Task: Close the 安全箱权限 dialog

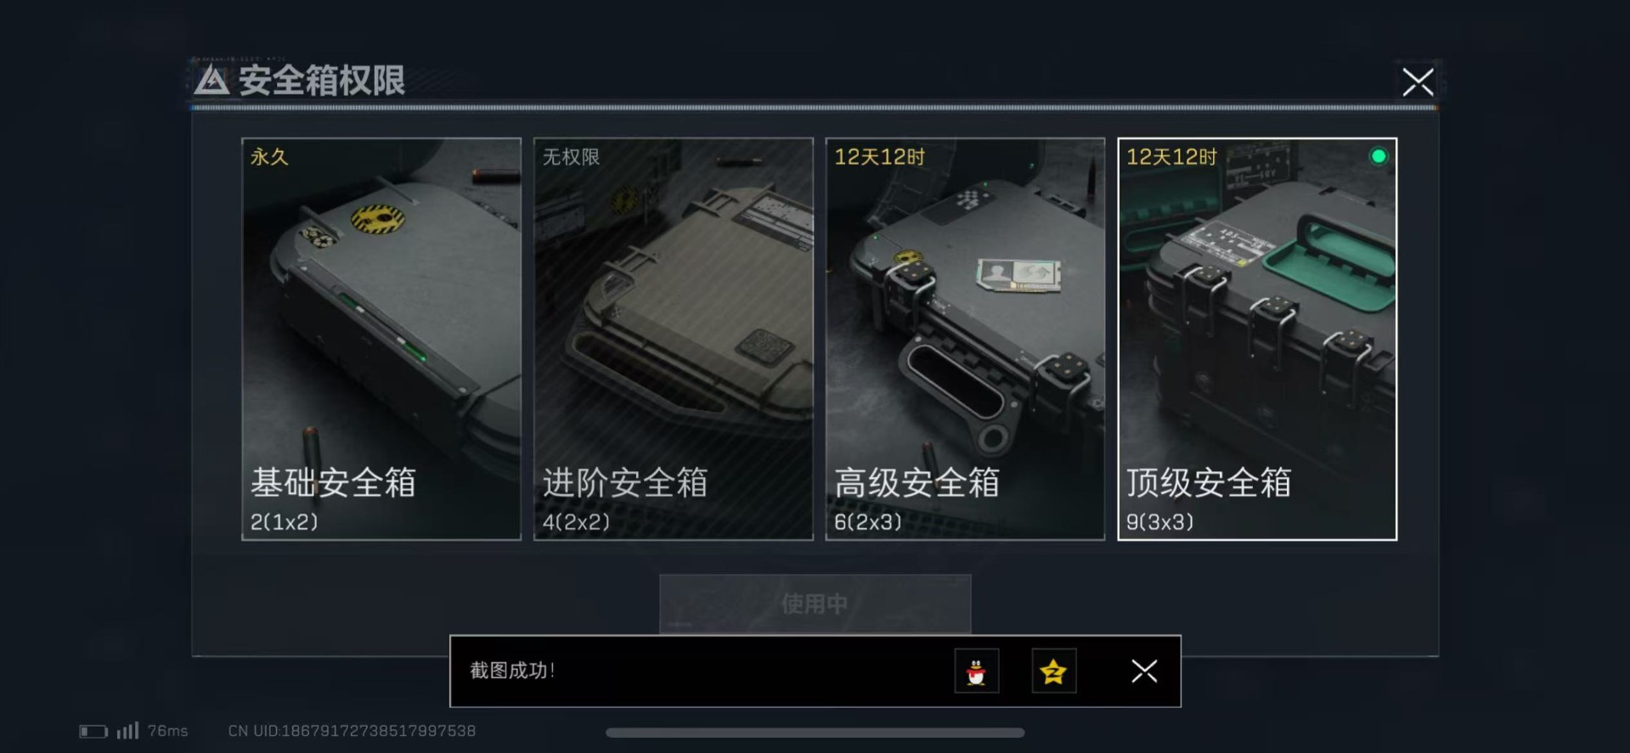Action: [1418, 82]
